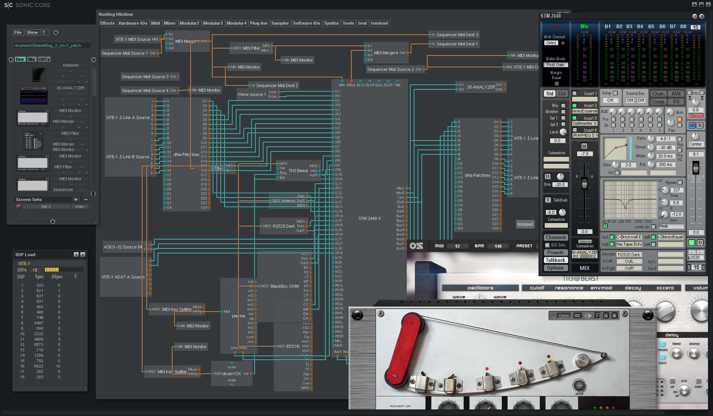Click the D dim button in STM 2448
713x416 pixels.
(547, 176)
